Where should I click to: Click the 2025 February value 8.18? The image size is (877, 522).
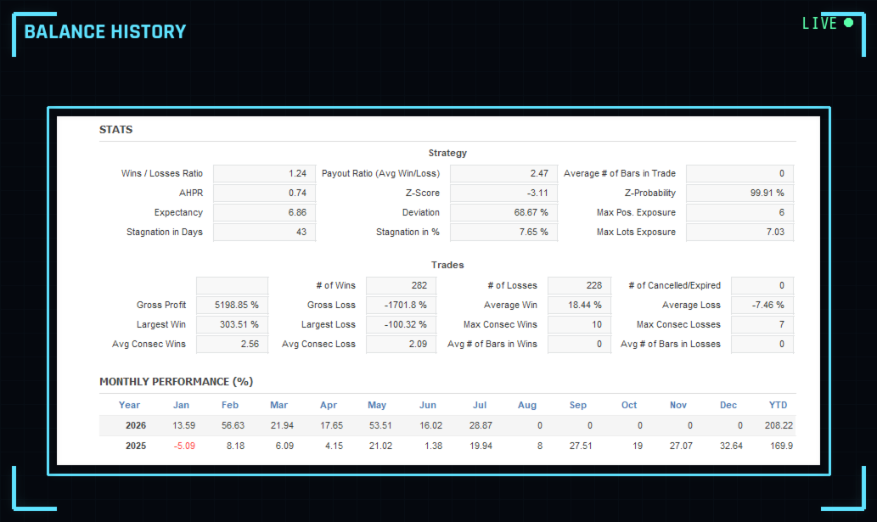(235, 446)
